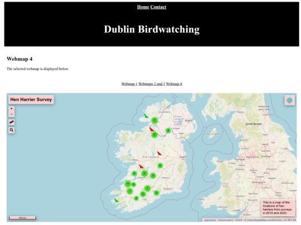Go to the Home page link
This screenshot has height=225, width=301.
pos(143,7)
